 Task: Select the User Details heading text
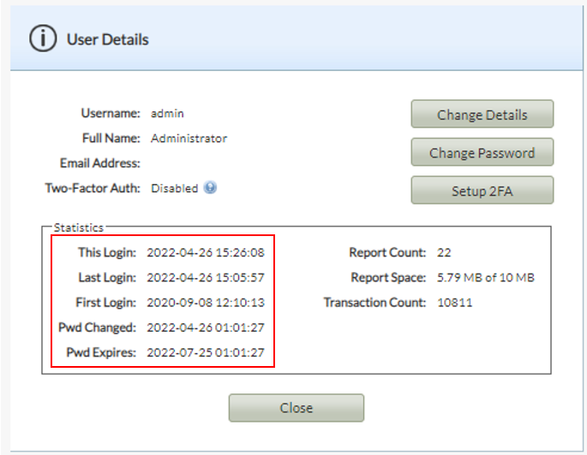[107, 39]
